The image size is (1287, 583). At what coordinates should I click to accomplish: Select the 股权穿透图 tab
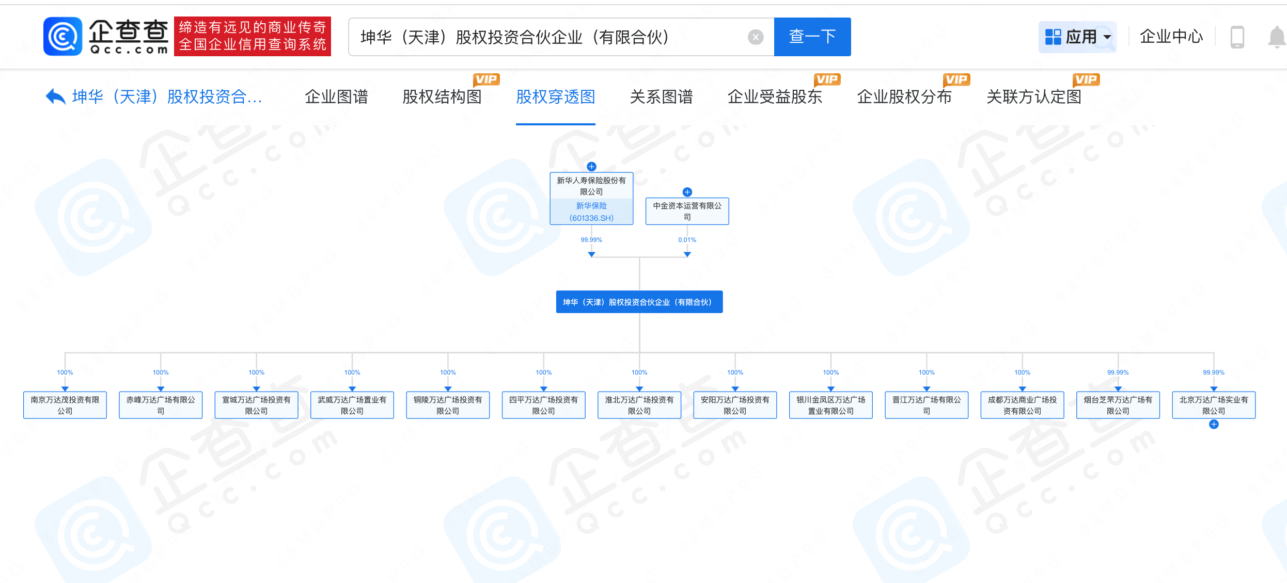click(x=555, y=96)
